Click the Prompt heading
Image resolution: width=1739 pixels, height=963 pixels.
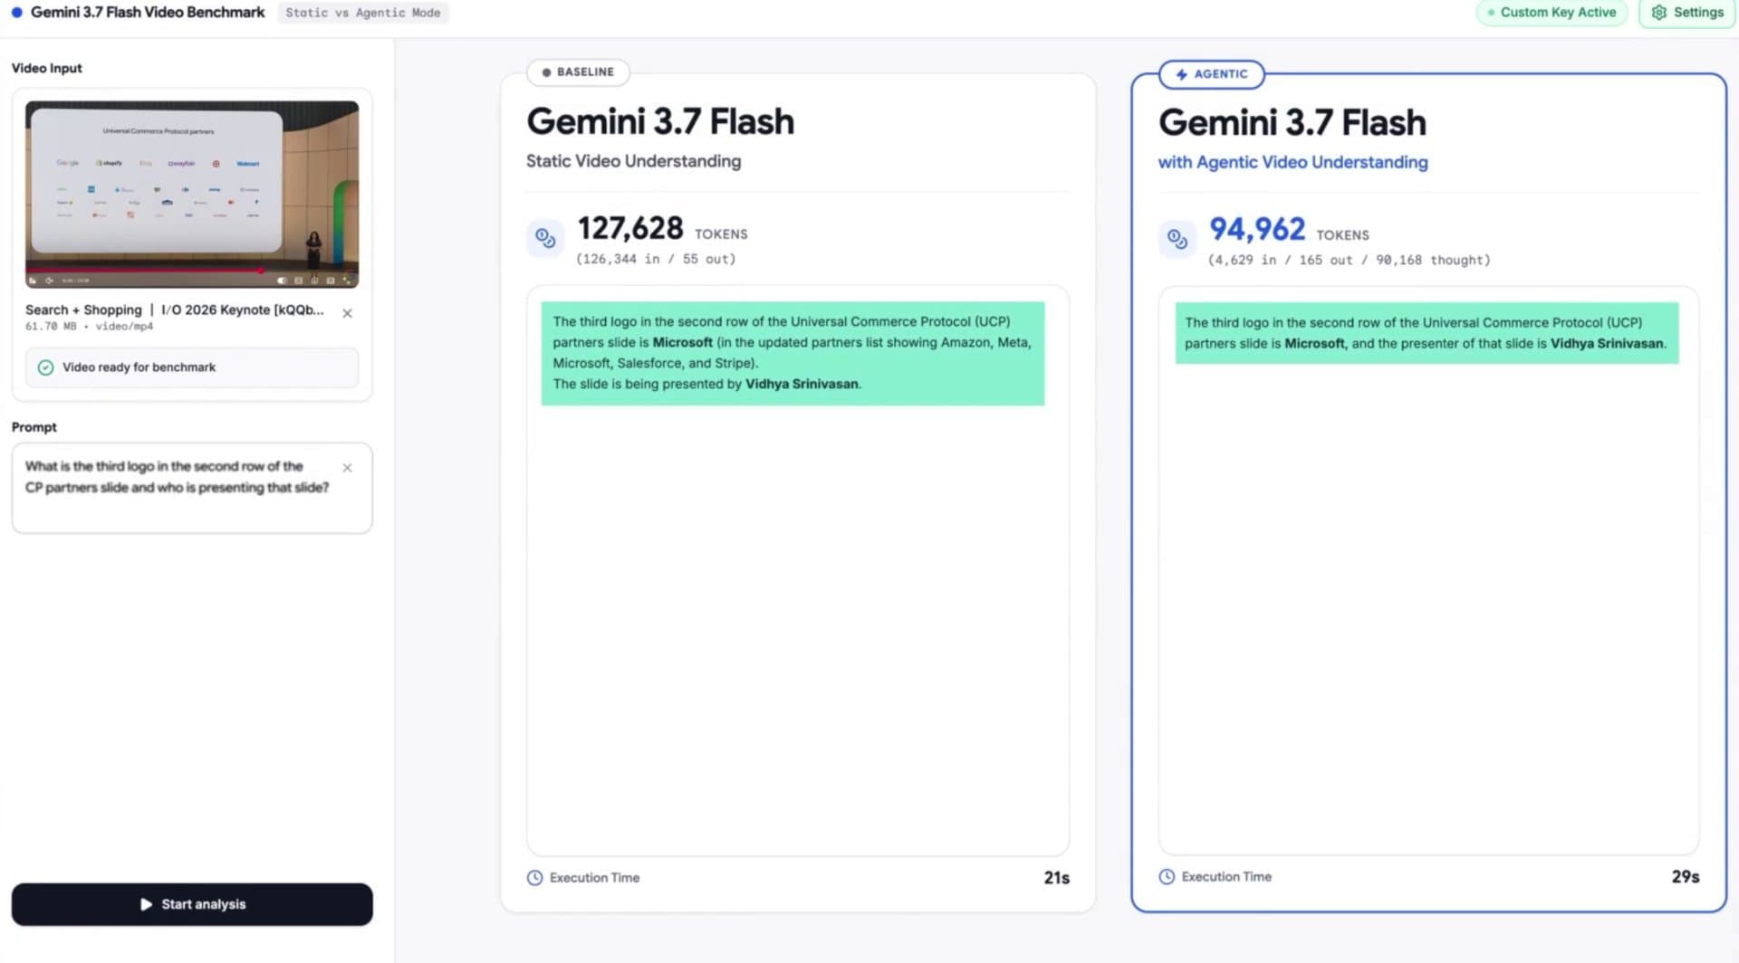point(34,427)
